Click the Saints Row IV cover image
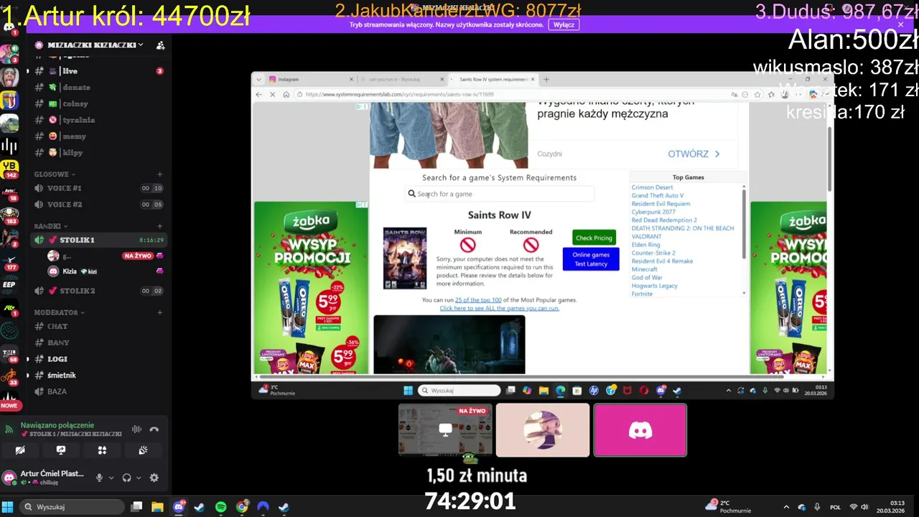Image resolution: width=919 pixels, height=517 pixels. coord(405,258)
